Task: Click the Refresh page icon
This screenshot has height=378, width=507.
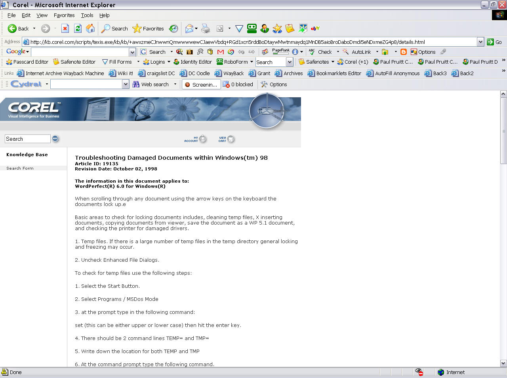Action: point(78,28)
